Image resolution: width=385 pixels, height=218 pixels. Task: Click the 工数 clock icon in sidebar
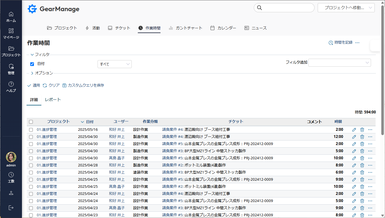[x=11, y=175]
